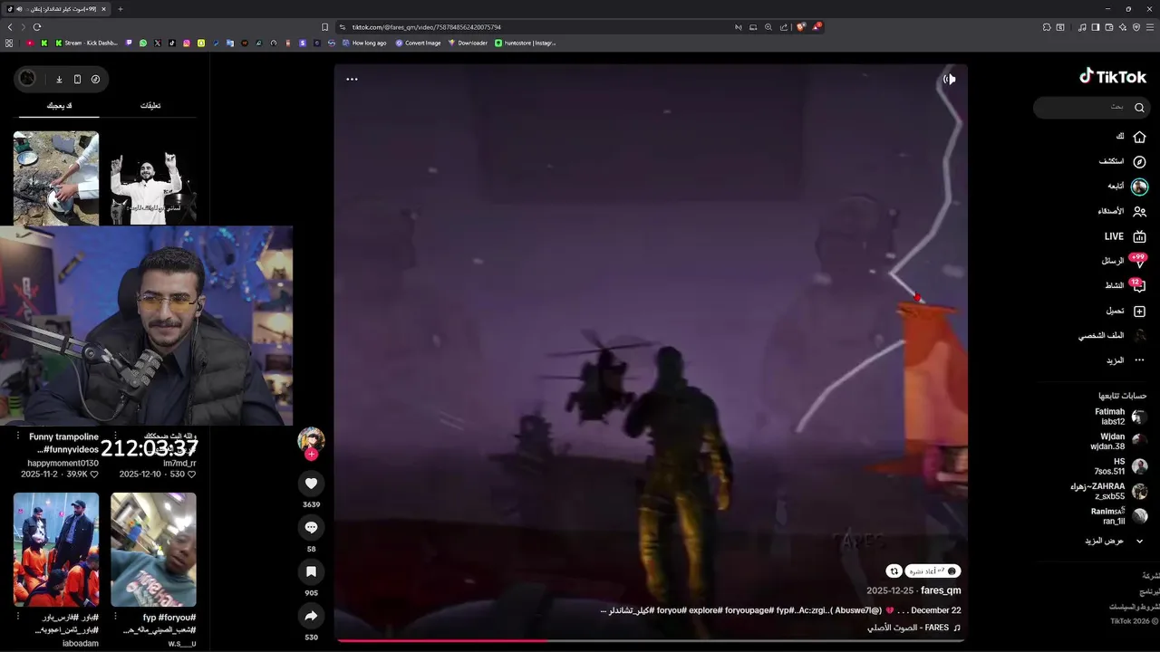Viewport: 1160px width, 652px height.
Task: Switch to the comments (تعليقات) tab
Action: (150, 106)
